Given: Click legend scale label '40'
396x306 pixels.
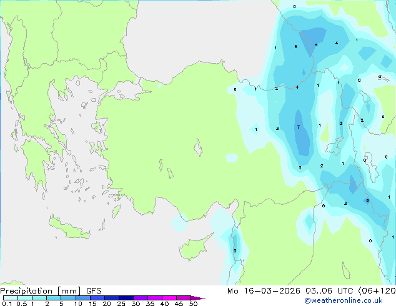Looking at the screenshot, I should (x=164, y=304).
